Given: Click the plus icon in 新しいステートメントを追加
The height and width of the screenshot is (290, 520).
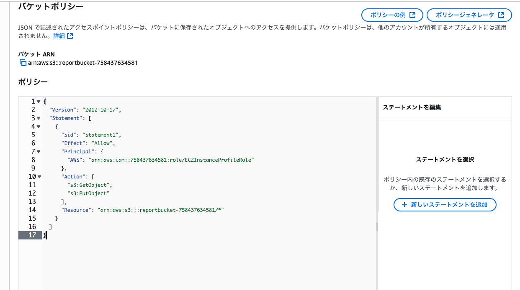Looking at the screenshot, I should (404, 205).
